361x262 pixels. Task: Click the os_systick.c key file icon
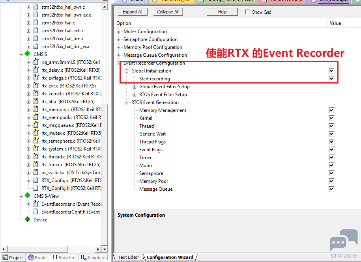[x=36, y=172]
